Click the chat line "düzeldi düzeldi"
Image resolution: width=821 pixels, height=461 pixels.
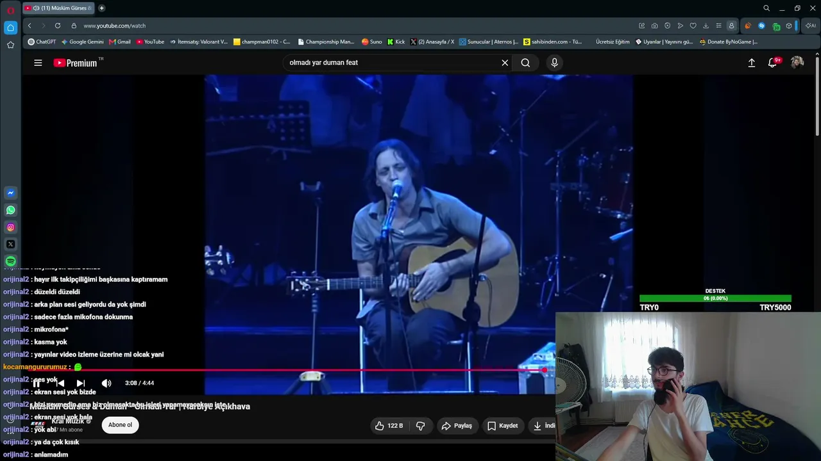click(57, 292)
